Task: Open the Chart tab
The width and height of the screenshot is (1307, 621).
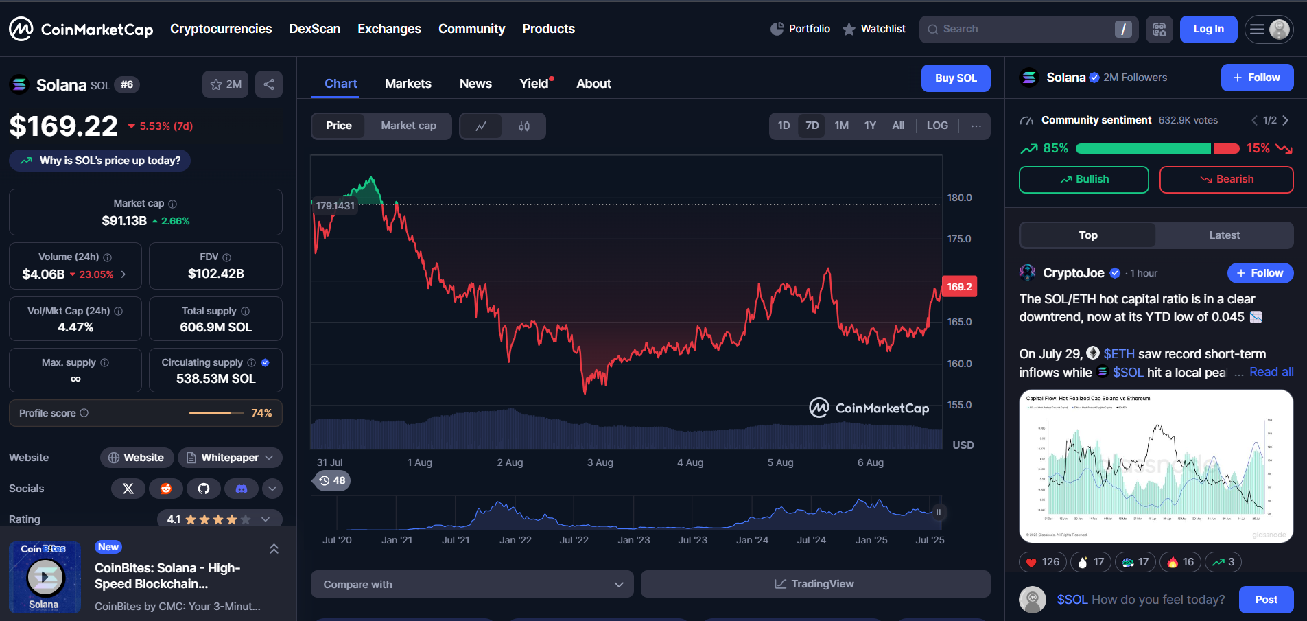Action: tap(341, 84)
